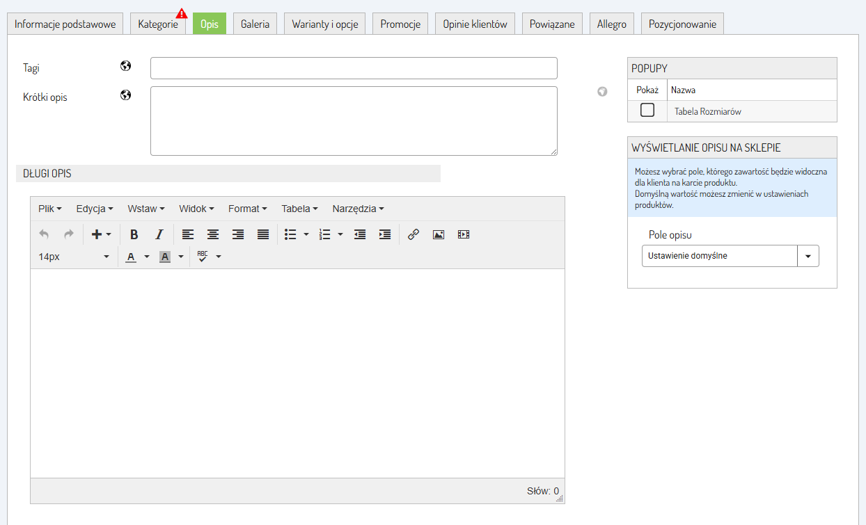Go to the Warianty i opcje tab

pos(325,24)
